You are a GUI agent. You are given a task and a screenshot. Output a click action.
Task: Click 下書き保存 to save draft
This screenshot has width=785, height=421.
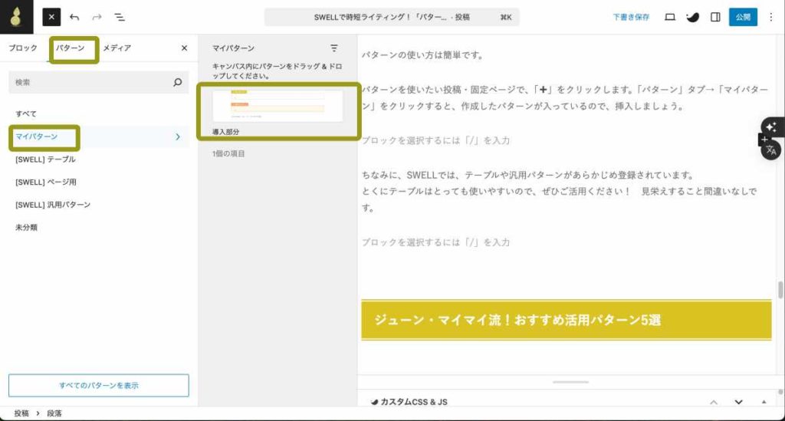(631, 17)
